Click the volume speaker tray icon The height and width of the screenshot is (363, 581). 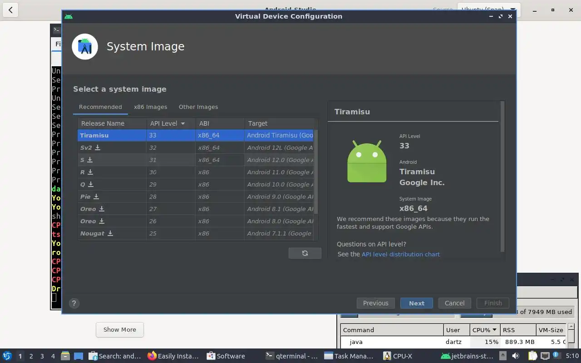click(x=515, y=356)
